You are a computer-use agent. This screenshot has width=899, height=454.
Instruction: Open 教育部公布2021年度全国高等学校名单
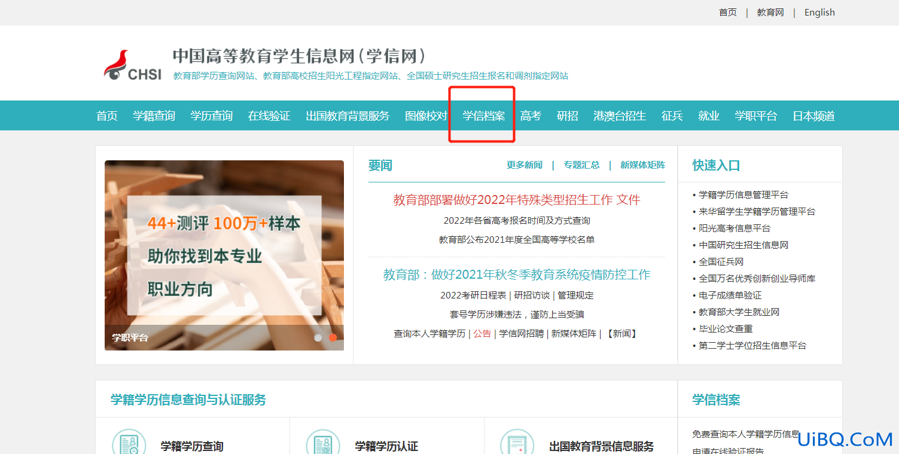click(x=517, y=240)
